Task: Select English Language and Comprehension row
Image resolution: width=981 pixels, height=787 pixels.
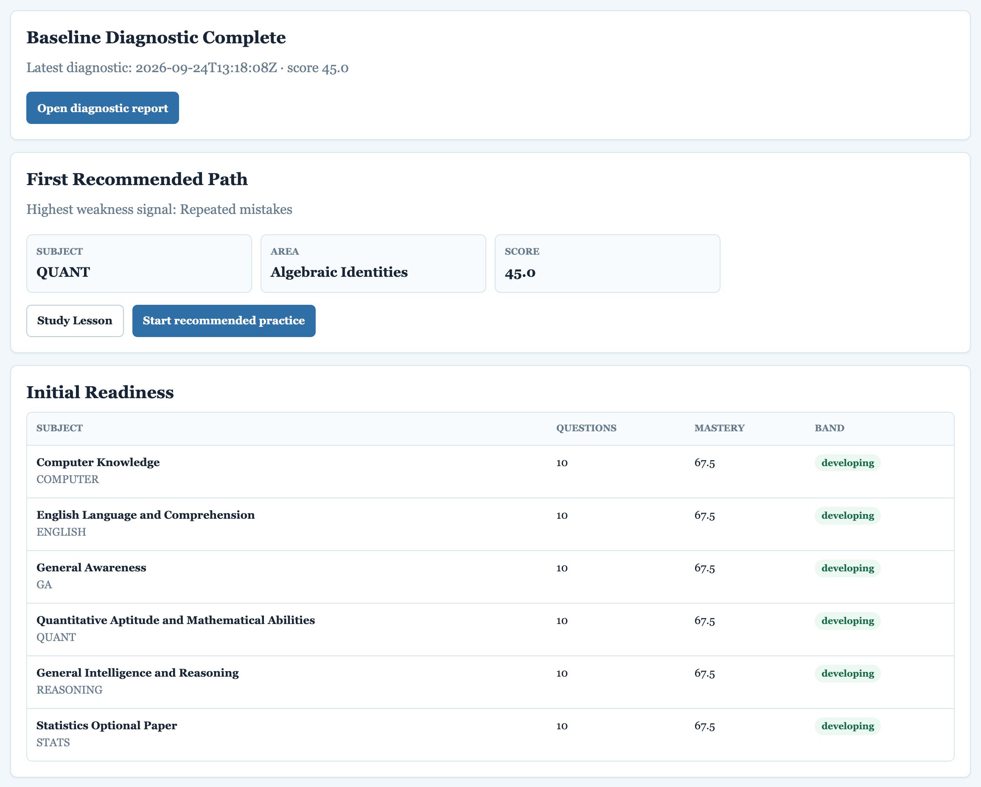Action: (490, 524)
